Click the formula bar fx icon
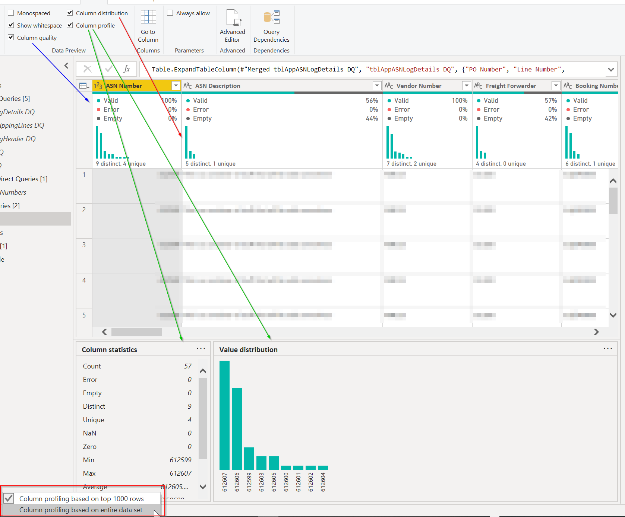 tap(127, 69)
